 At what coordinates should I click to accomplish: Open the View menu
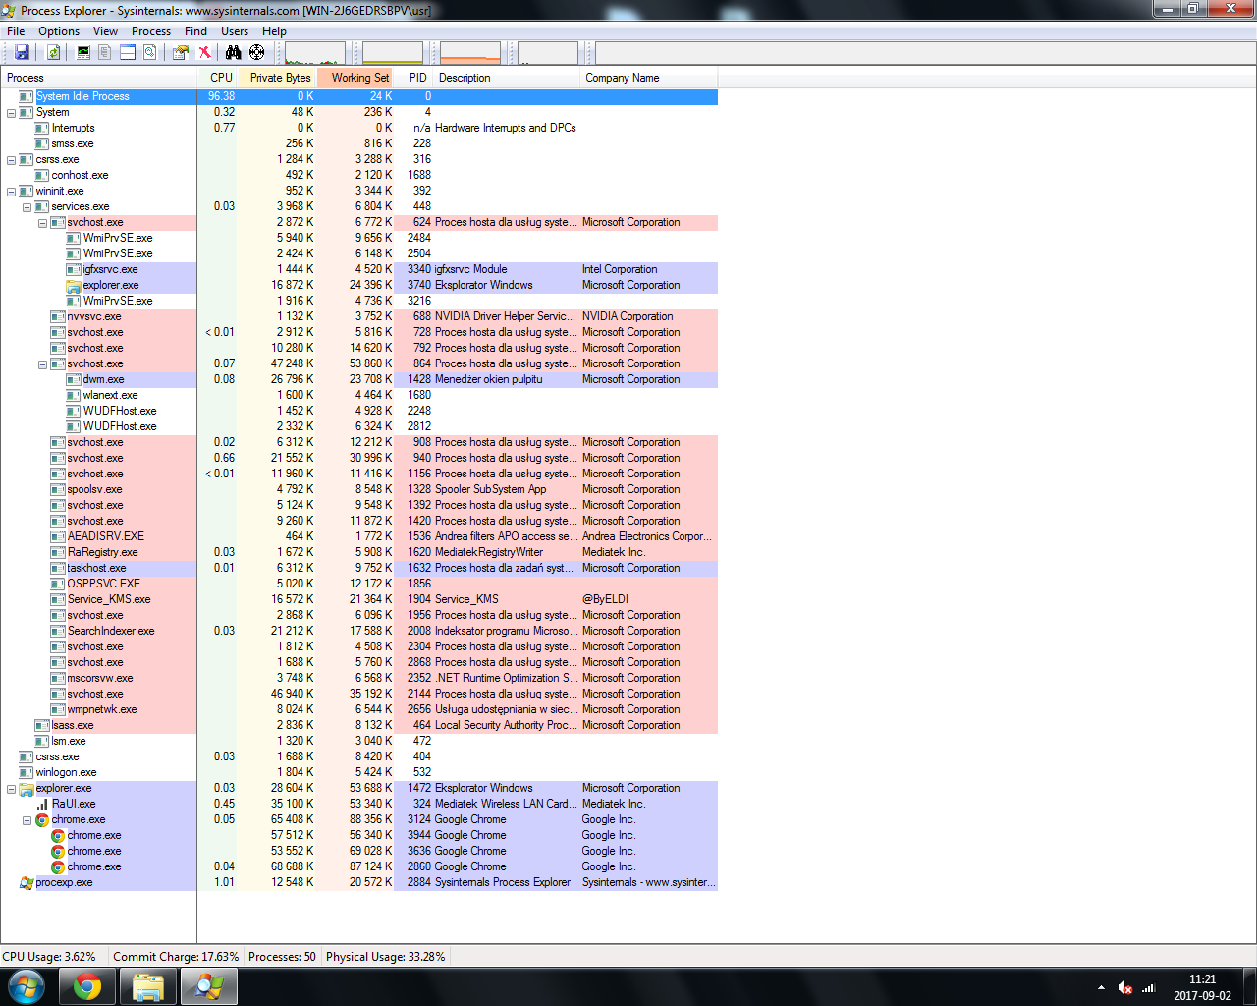pyautogui.click(x=105, y=31)
